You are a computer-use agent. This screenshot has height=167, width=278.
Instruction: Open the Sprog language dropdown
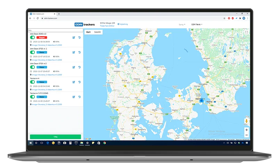182,24
